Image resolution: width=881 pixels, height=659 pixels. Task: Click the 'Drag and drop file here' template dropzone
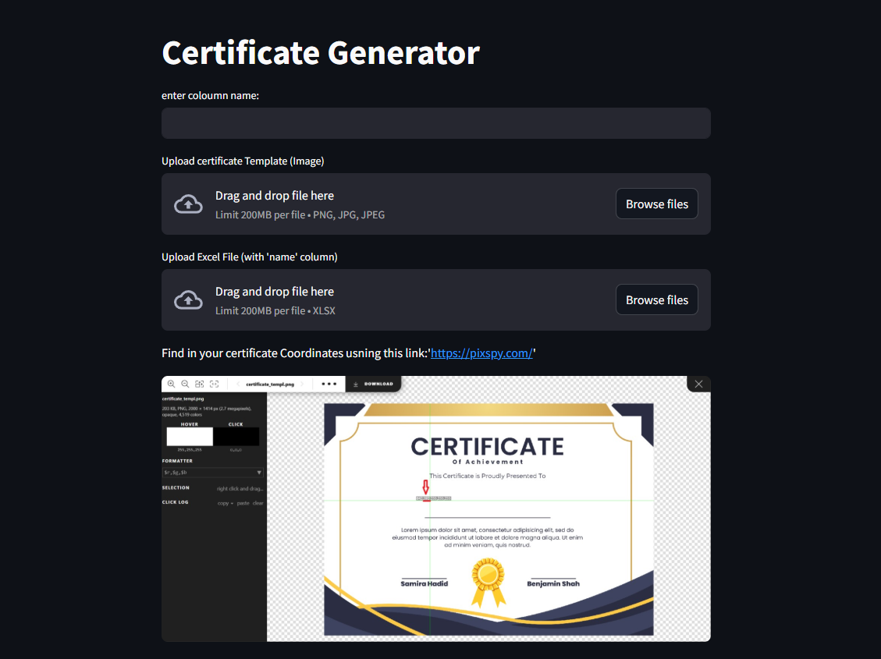pyautogui.click(x=436, y=204)
